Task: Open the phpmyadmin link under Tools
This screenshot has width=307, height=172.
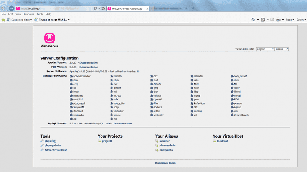Action: click(52, 146)
